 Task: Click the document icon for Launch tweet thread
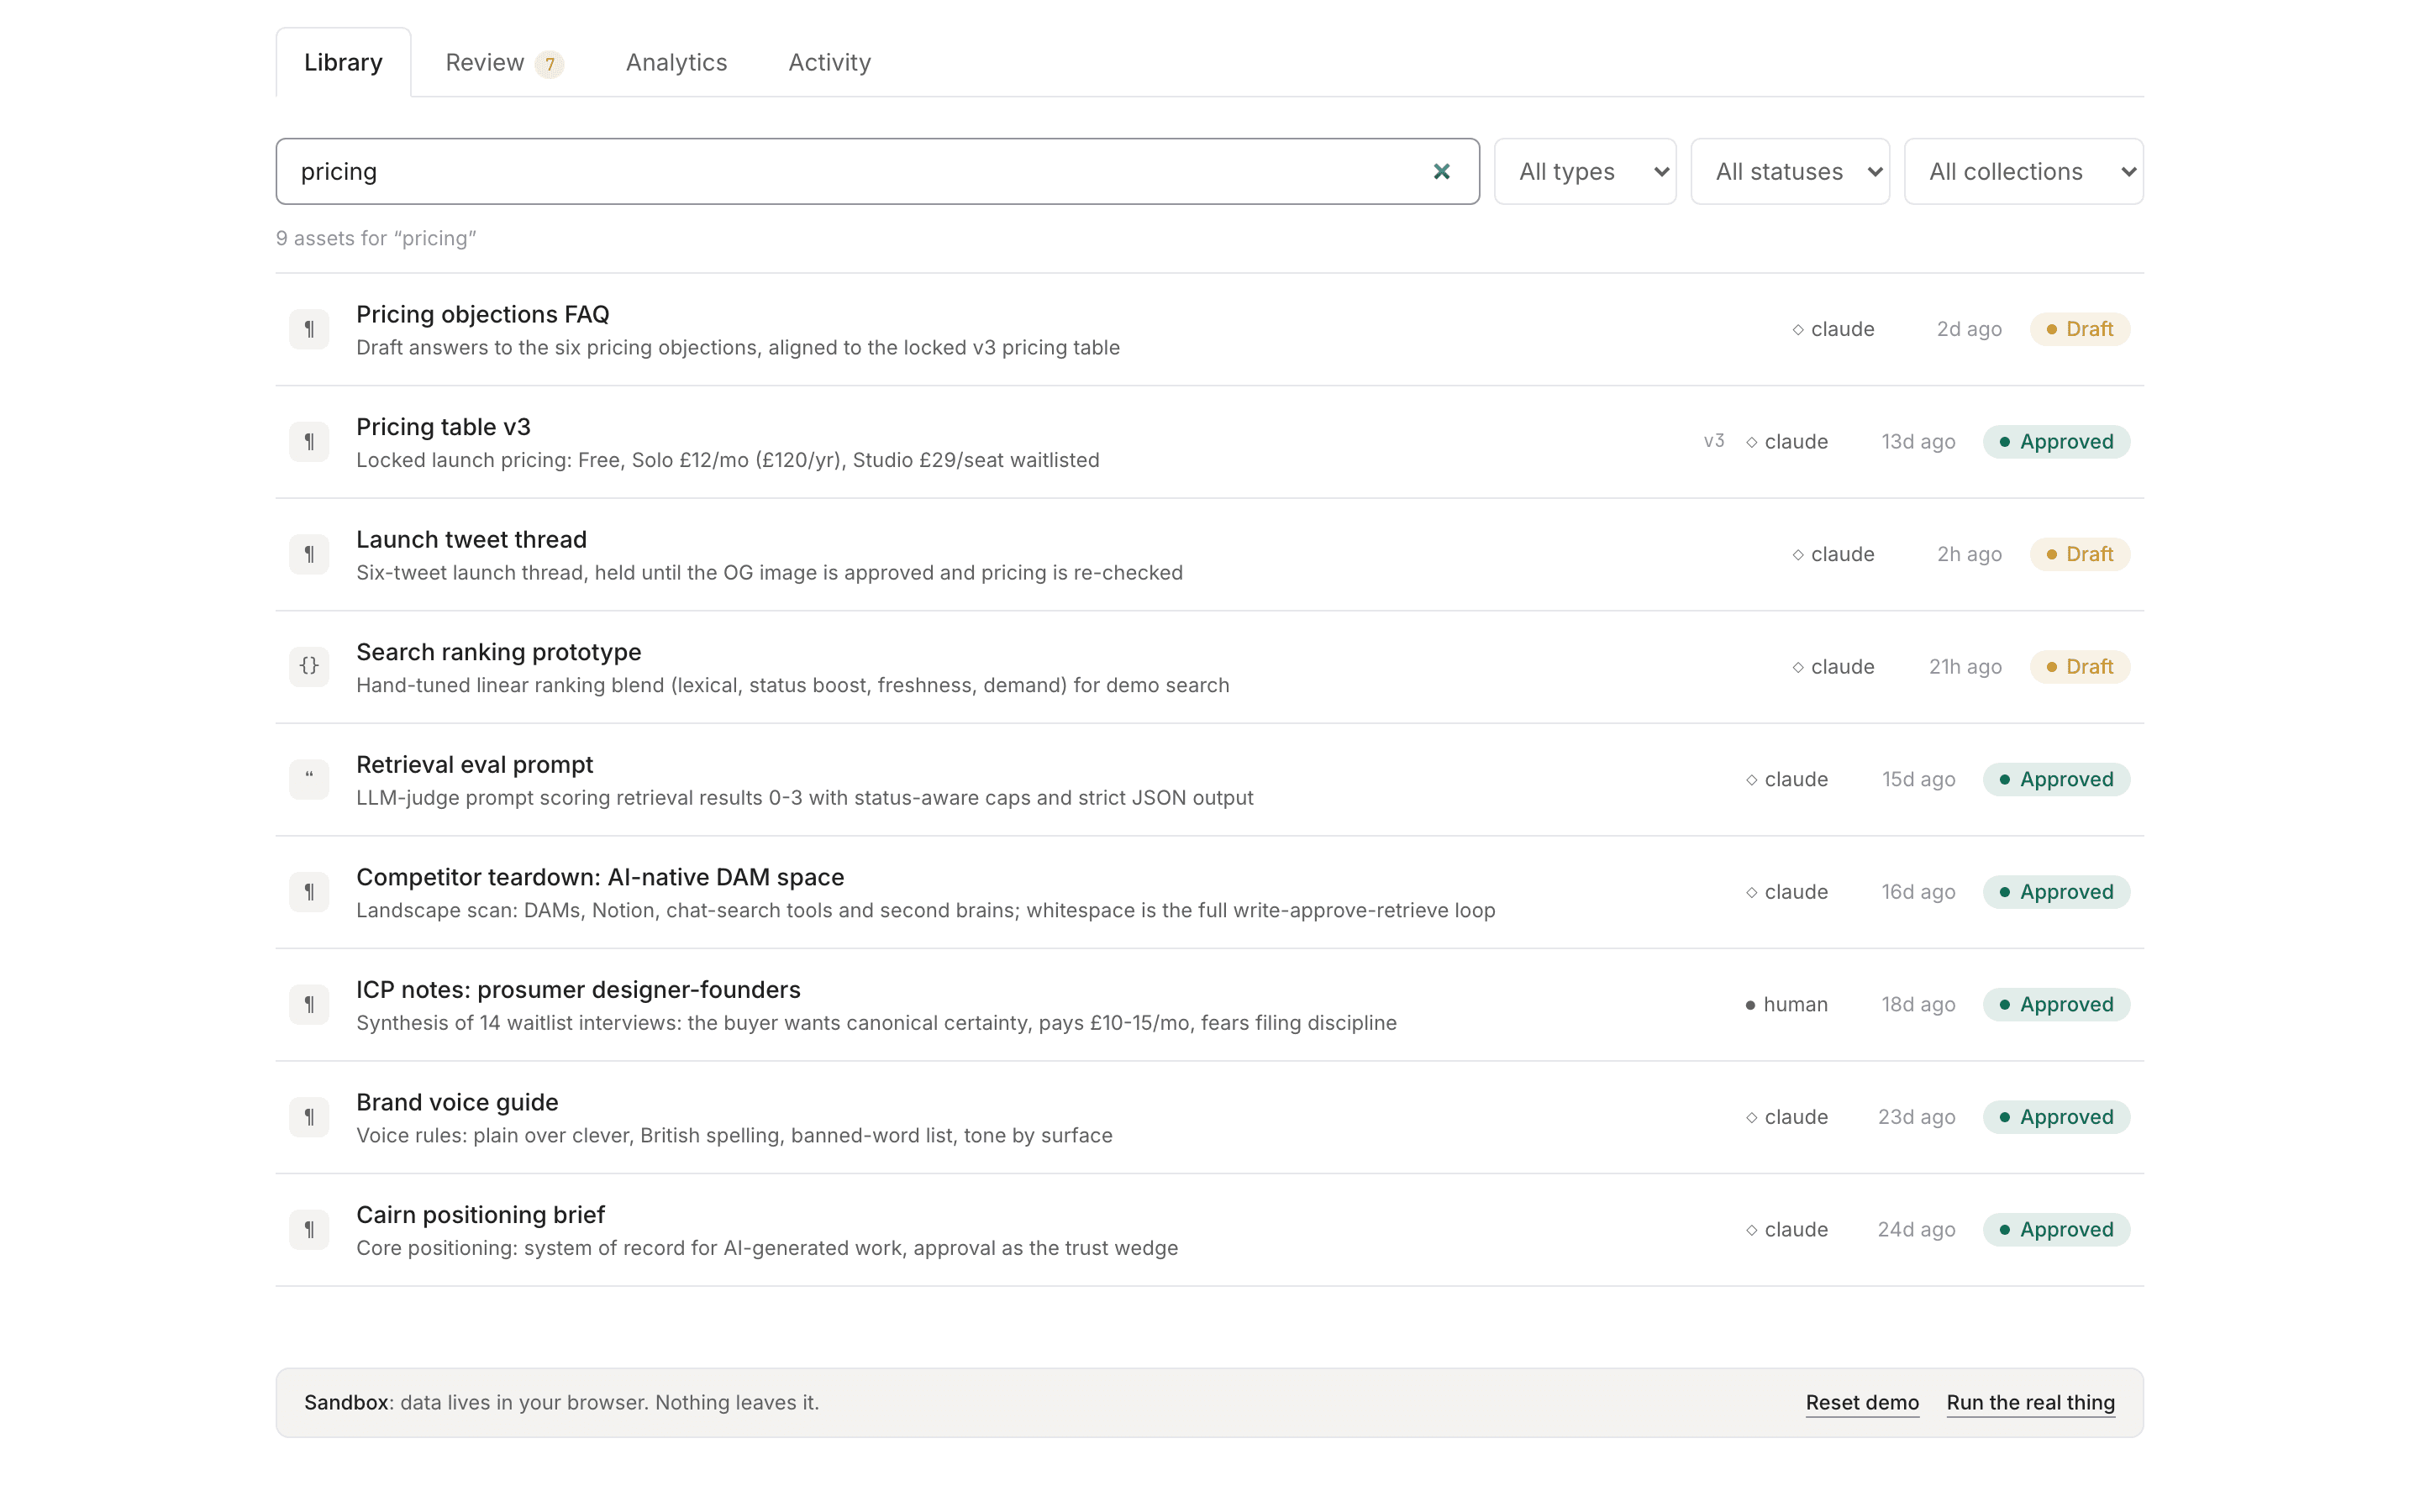(309, 554)
